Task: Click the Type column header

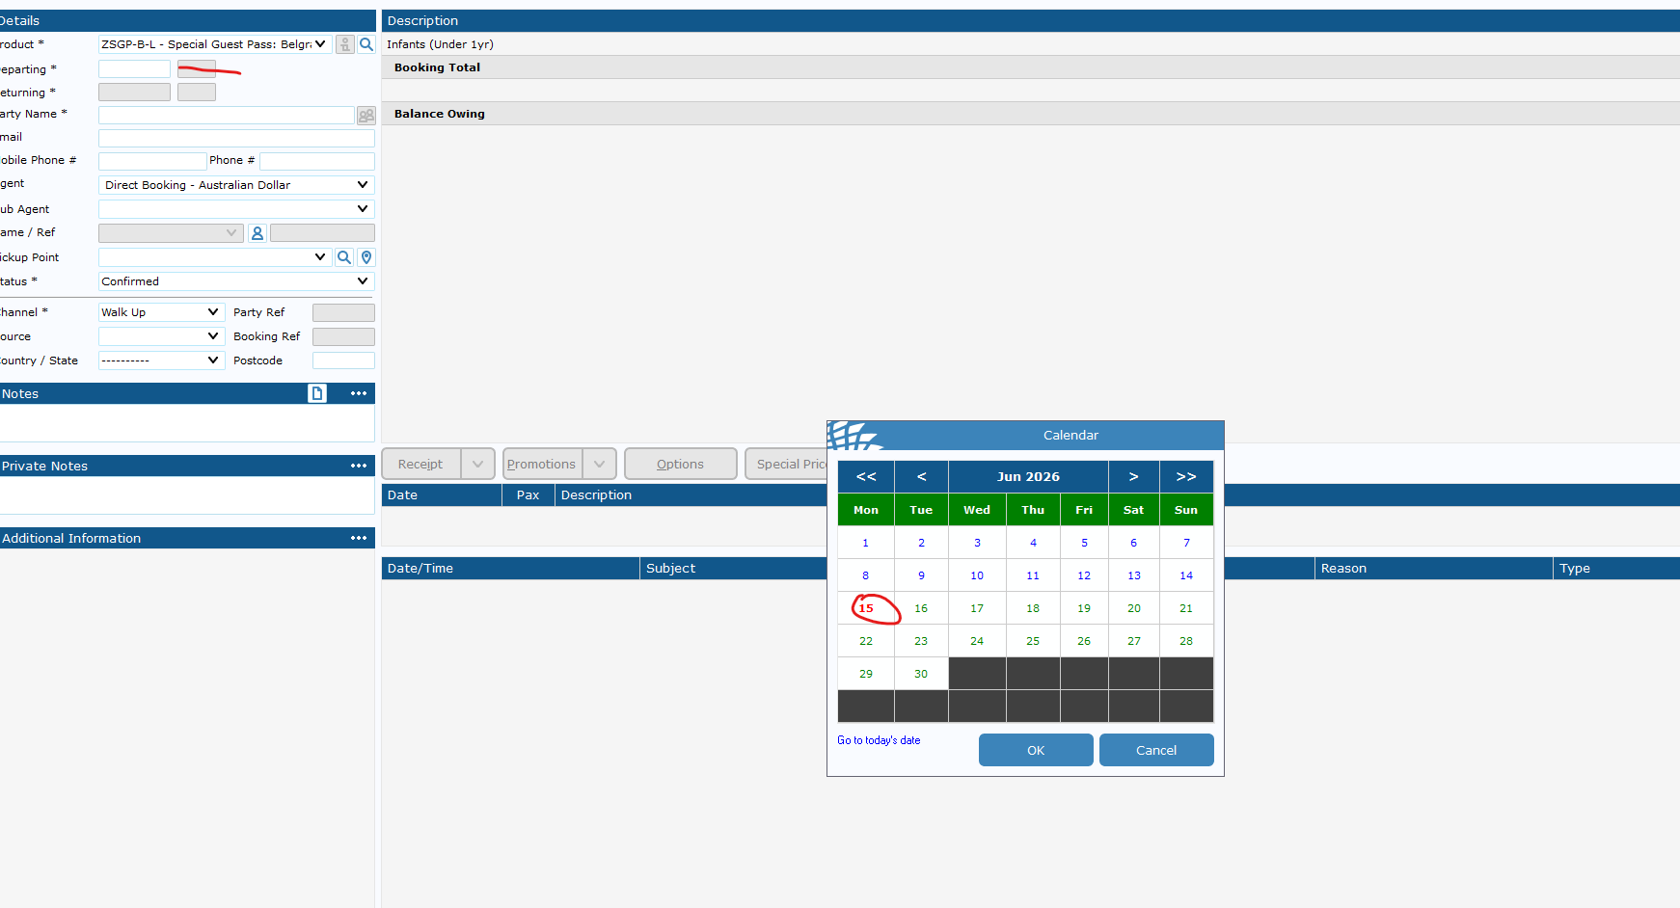Action: tap(1616, 569)
